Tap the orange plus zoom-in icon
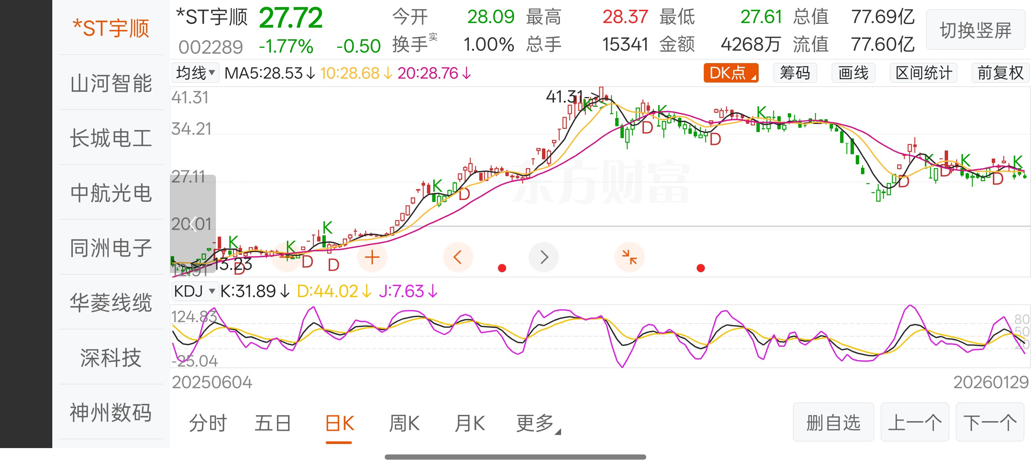1031x469 pixels. (x=372, y=257)
